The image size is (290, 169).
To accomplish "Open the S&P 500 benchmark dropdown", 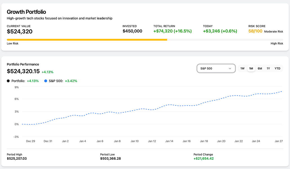I will tap(216, 68).
